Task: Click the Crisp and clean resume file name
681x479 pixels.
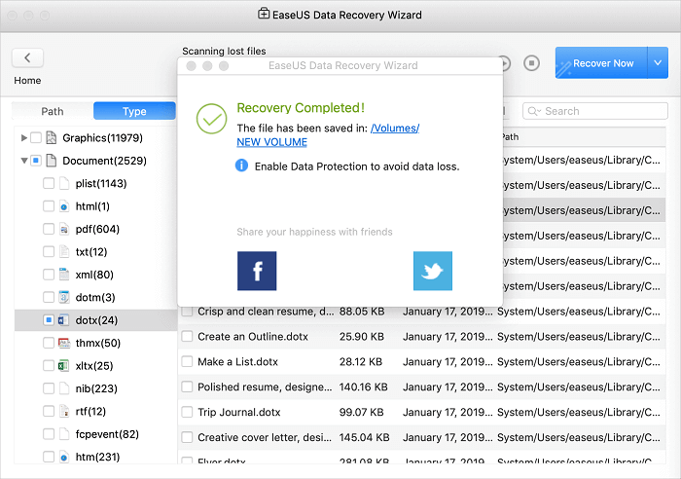Action: tap(266, 312)
